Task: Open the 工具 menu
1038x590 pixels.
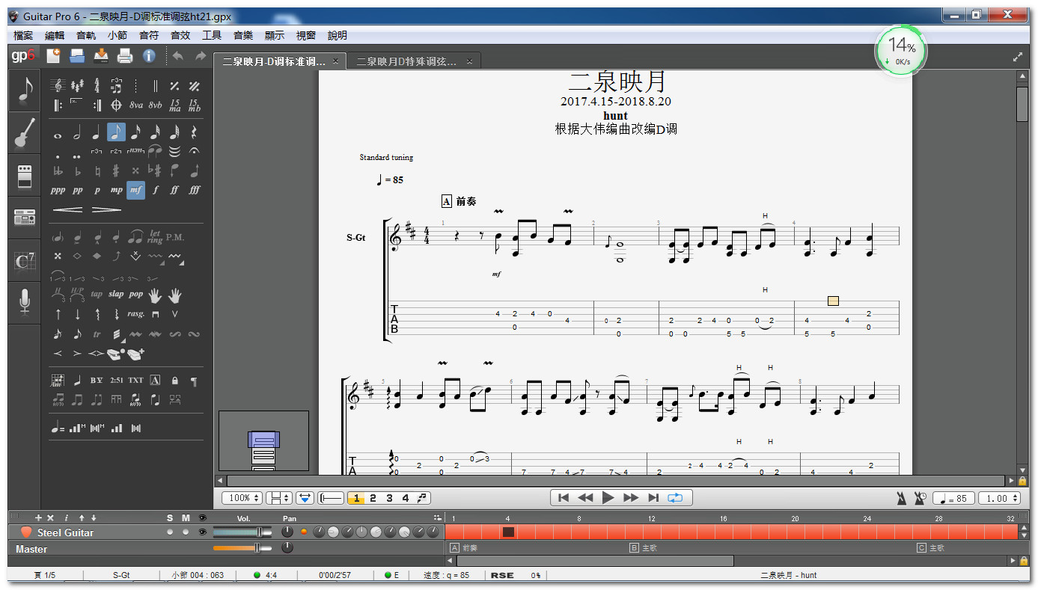Action: [x=212, y=35]
